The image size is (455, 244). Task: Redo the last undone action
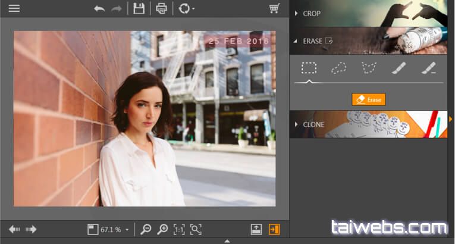click(117, 8)
